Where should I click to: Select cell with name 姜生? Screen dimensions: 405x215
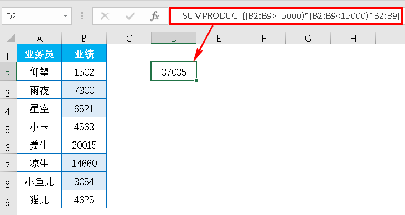coord(39,145)
